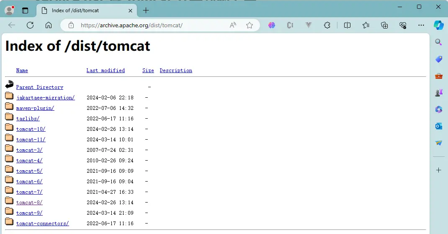Activate Read aloud icon in address bar
Image resolution: width=448 pixels, height=234 pixels.
(x=233, y=25)
